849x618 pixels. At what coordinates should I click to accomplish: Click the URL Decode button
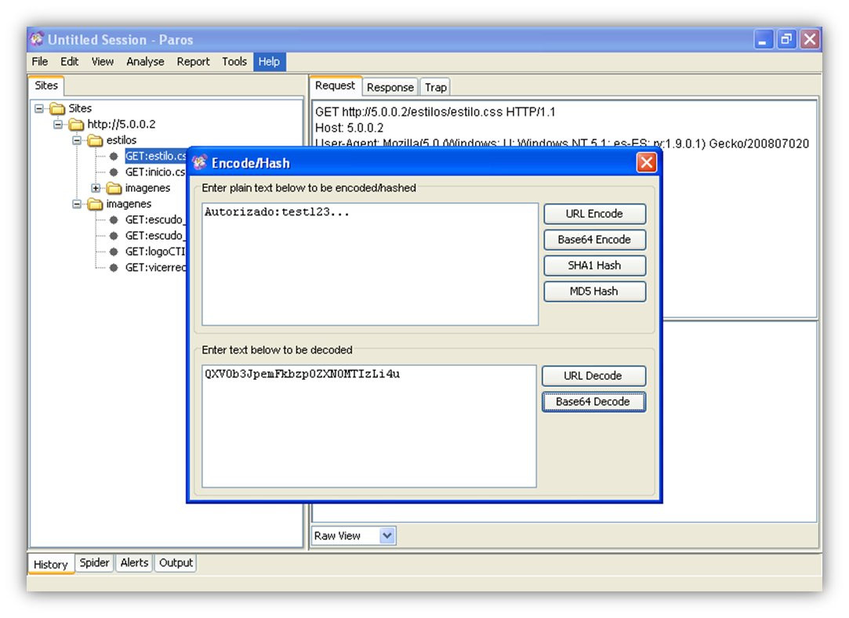pyautogui.click(x=593, y=376)
